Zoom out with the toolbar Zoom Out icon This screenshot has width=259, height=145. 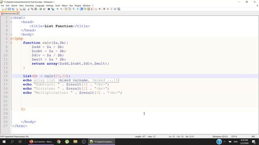pos(61,9)
